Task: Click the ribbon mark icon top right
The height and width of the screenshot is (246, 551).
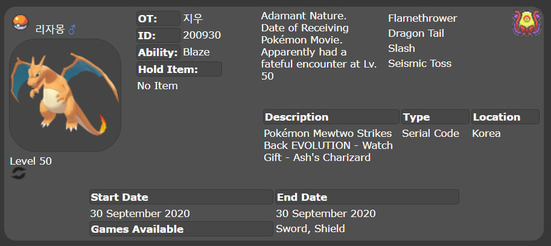Action: [526, 23]
